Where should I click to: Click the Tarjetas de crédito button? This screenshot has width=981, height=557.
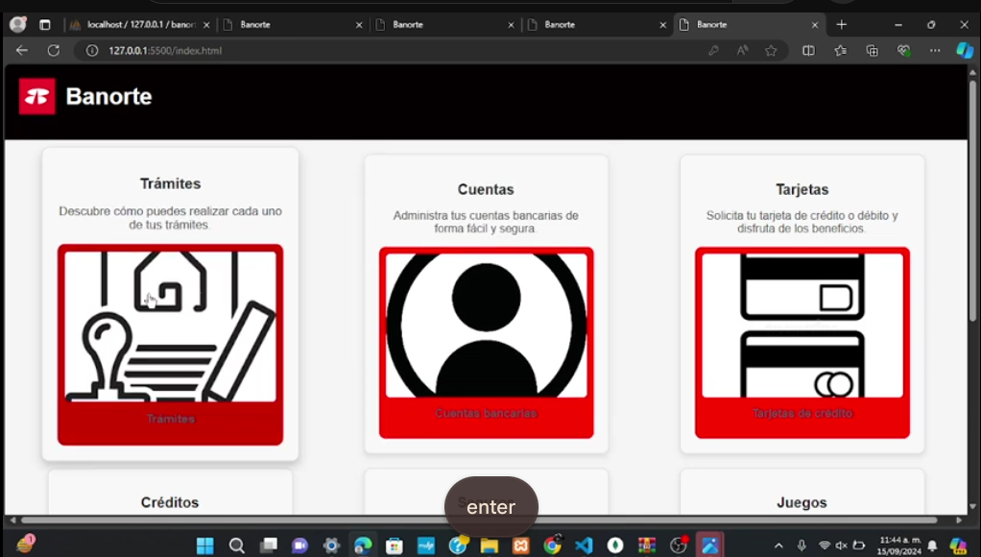click(802, 413)
